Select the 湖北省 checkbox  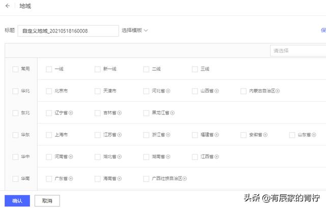[97, 157]
